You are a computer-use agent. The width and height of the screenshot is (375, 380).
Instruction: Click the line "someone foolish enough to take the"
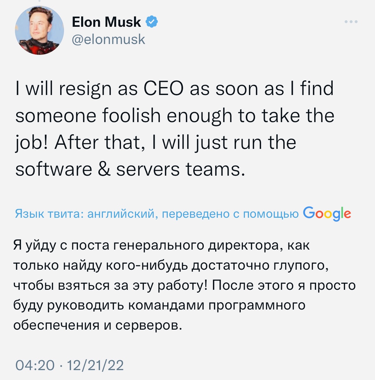click(175, 116)
